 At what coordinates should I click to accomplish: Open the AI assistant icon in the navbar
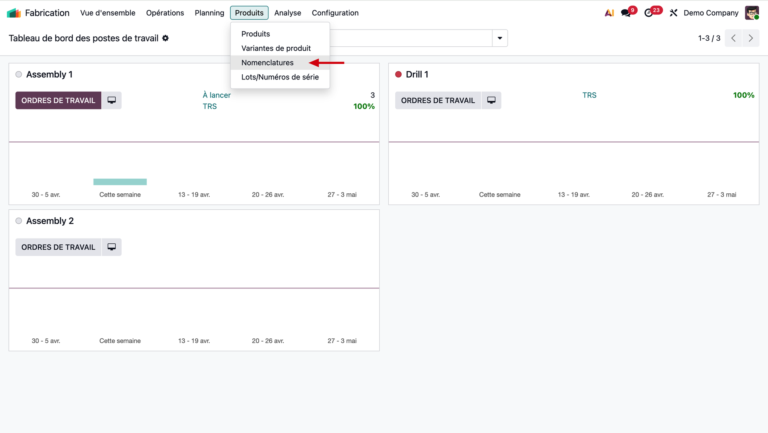[x=609, y=13]
